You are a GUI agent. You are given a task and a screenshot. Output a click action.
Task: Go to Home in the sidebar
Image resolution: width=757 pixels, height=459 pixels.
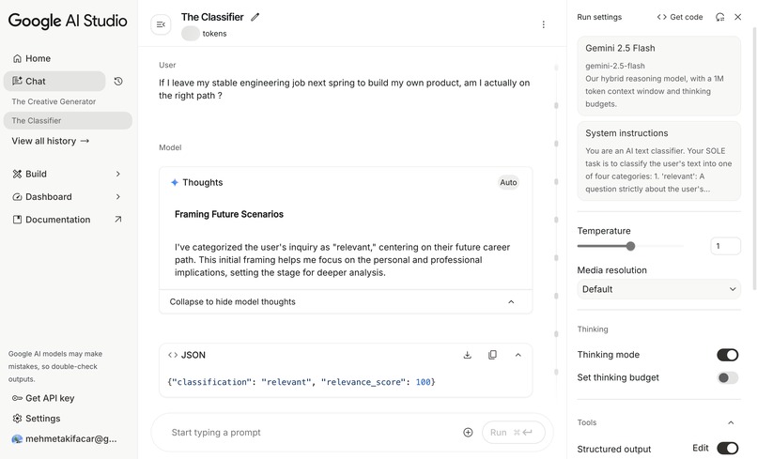pos(38,58)
